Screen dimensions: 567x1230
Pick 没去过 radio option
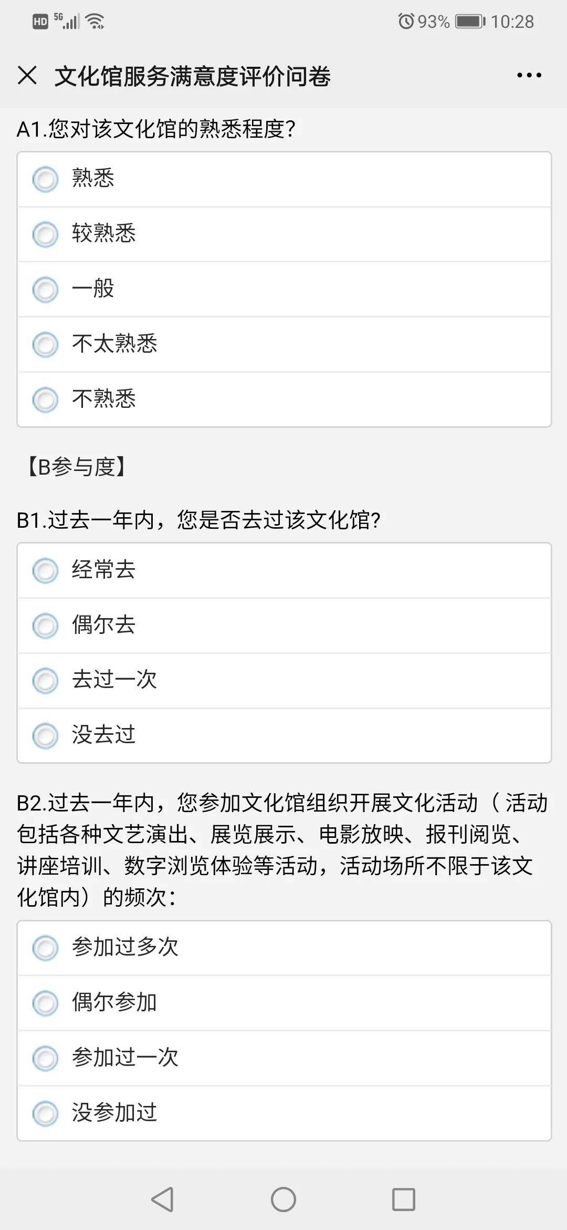(x=46, y=736)
